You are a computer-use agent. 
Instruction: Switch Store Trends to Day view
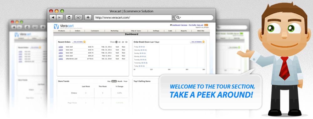[x=109, y=81]
